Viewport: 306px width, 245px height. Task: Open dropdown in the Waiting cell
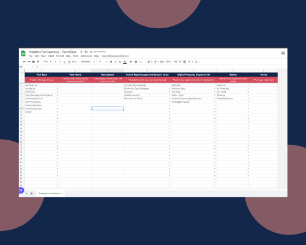[x=248, y=85]
